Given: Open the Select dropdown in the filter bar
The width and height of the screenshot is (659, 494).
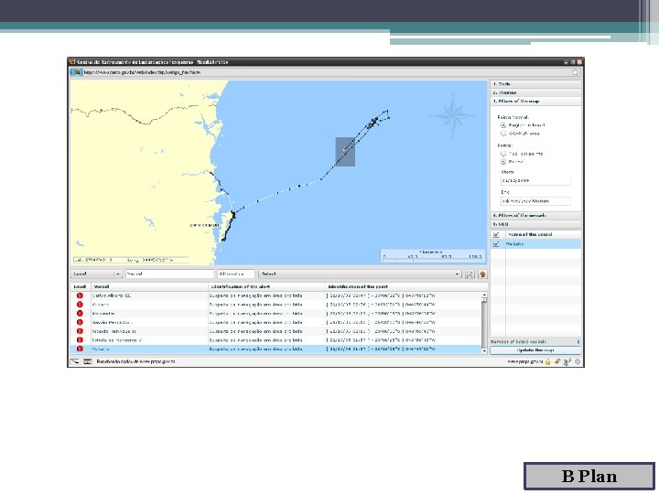Looking at the screenshot, I should click(x=360, y=274).
